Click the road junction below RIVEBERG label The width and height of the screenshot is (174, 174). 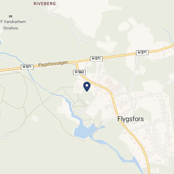tap(46, 13)
